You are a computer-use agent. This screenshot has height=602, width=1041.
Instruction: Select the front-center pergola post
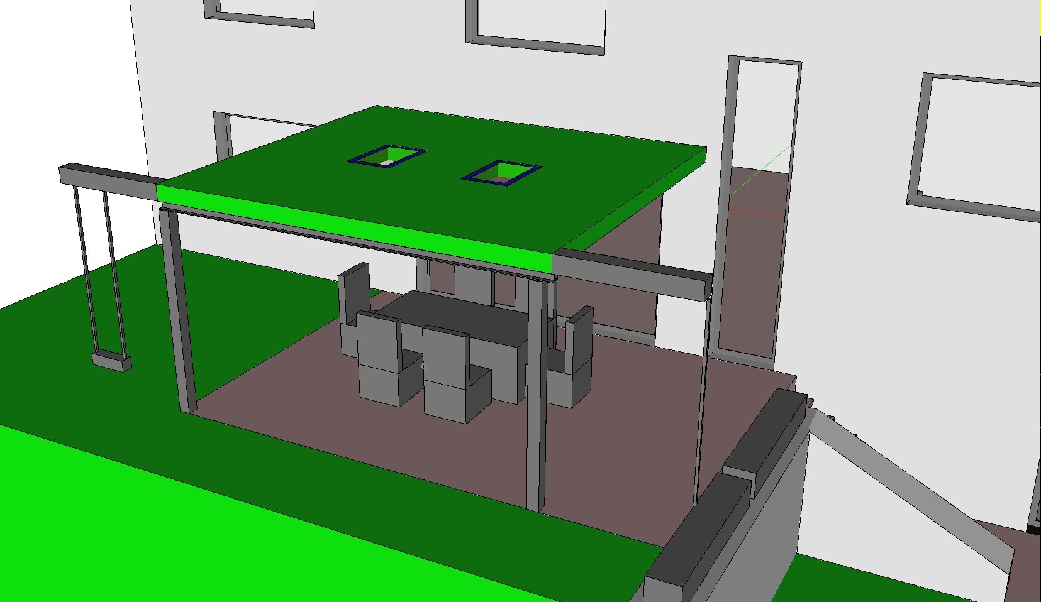point(536,396)
